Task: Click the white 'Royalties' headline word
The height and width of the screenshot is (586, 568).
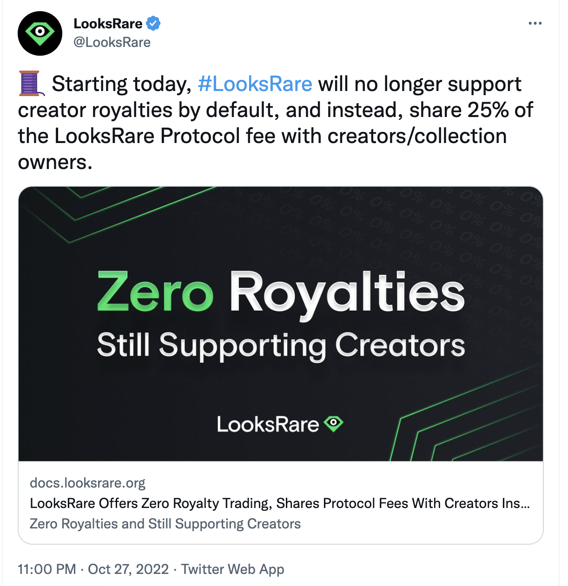Action: (347, 293)
